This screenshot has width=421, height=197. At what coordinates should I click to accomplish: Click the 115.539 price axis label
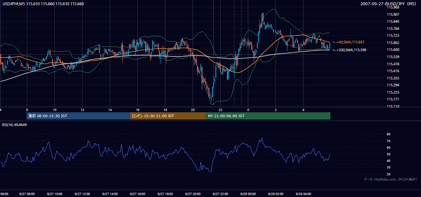point(393,57)
